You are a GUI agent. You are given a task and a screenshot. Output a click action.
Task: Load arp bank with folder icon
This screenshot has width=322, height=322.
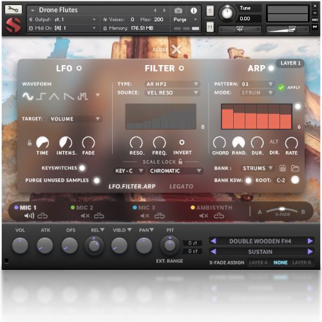click(295, 168)
